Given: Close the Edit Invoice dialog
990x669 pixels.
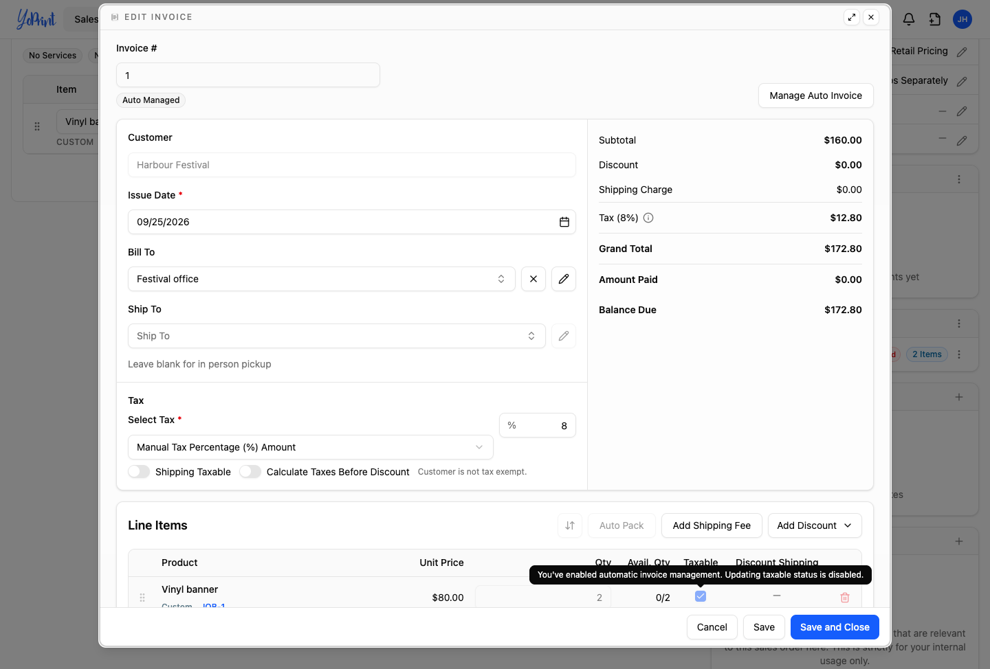Looking at the screenshot, I should (871, 17).
